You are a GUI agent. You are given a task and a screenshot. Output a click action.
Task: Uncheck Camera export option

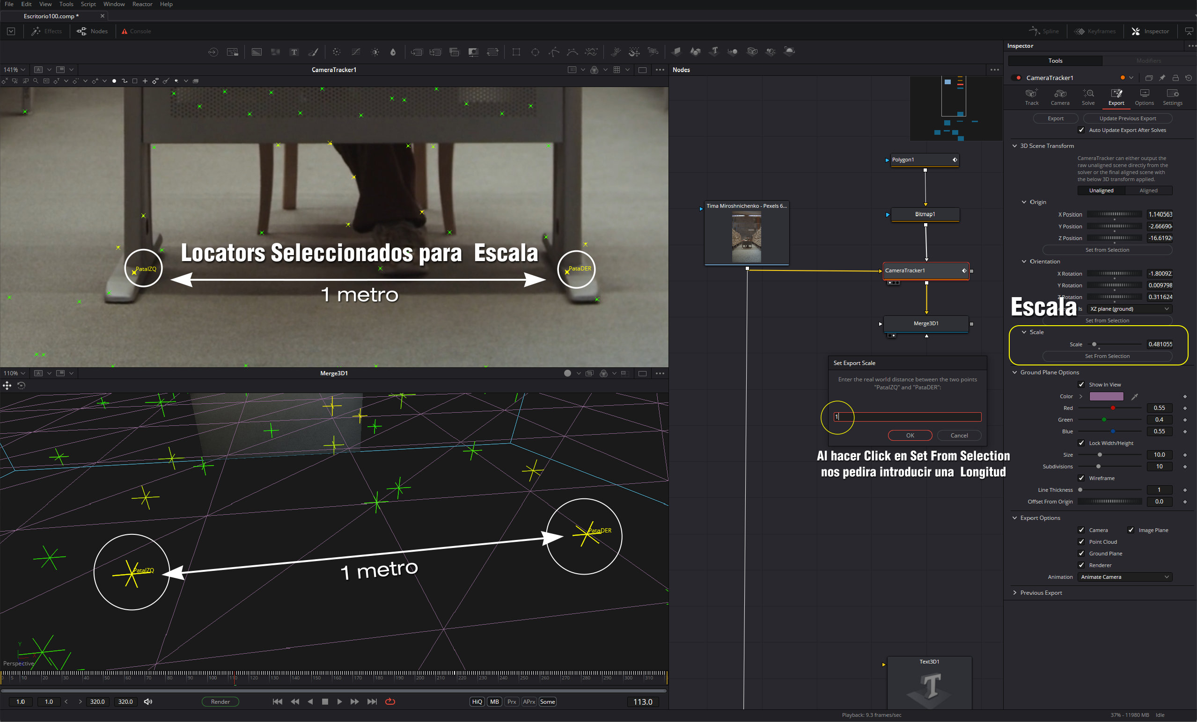(1081, 530)
